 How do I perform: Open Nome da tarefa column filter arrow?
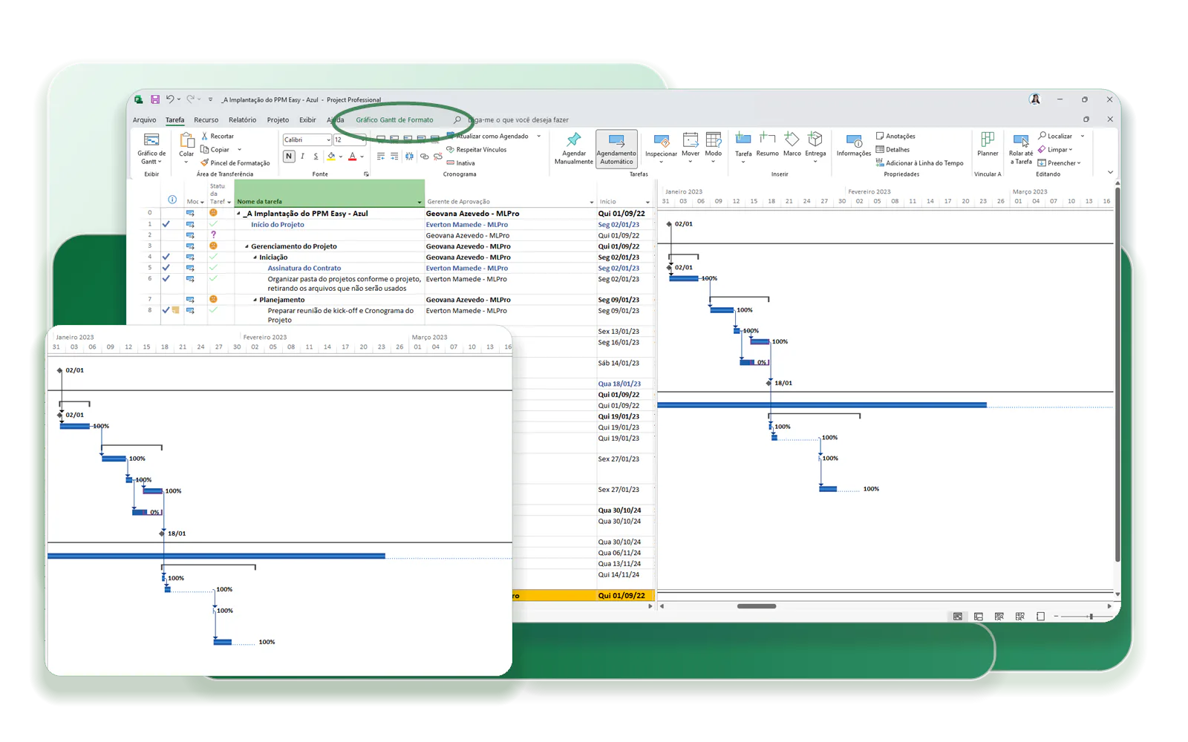420,203
